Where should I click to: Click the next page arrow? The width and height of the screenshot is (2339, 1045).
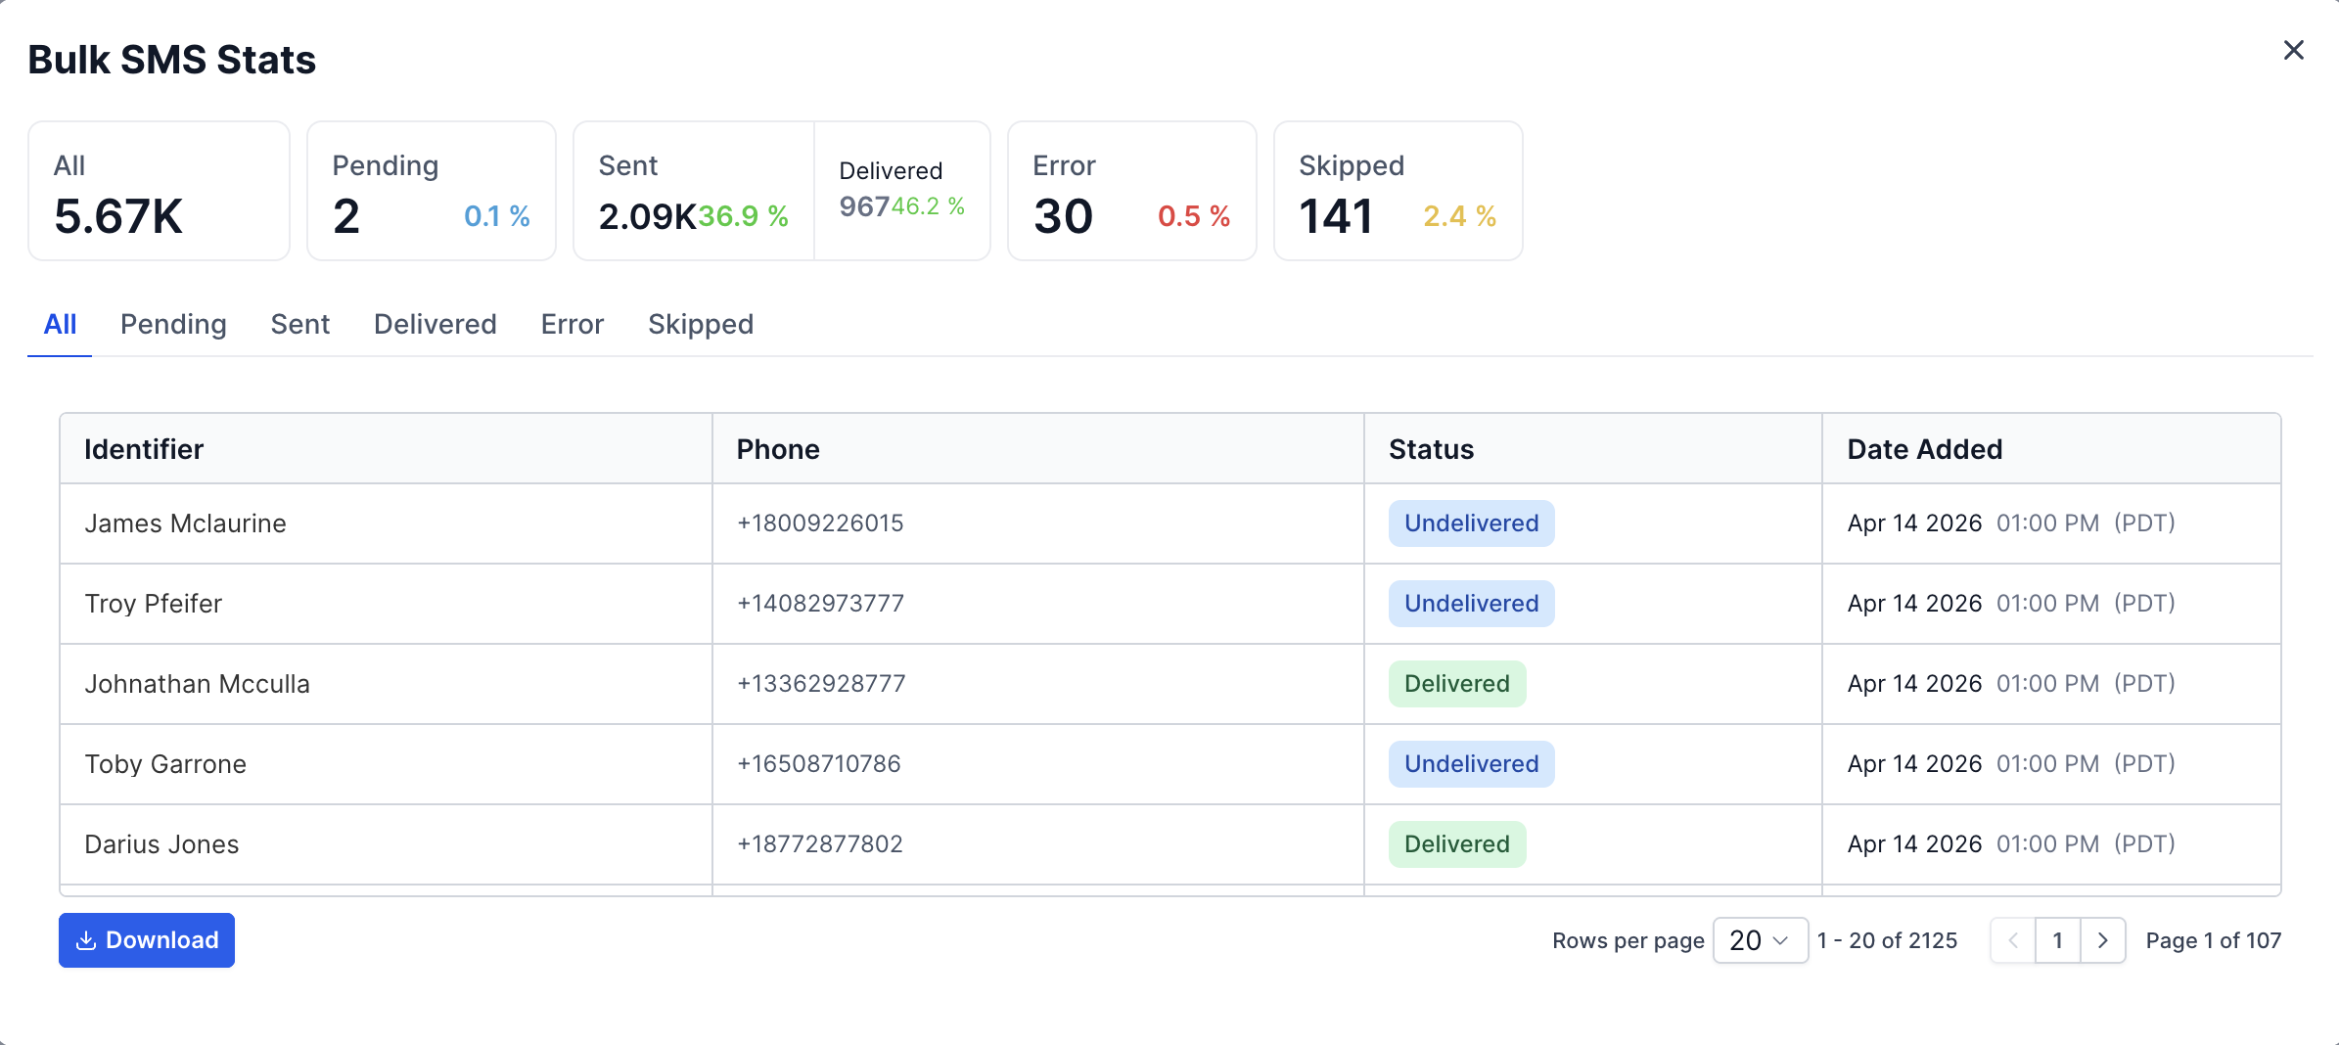pos(2103,940)
